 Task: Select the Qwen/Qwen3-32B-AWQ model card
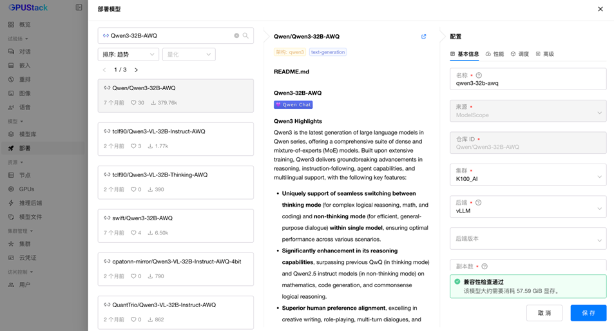click(x=176, y=96)
